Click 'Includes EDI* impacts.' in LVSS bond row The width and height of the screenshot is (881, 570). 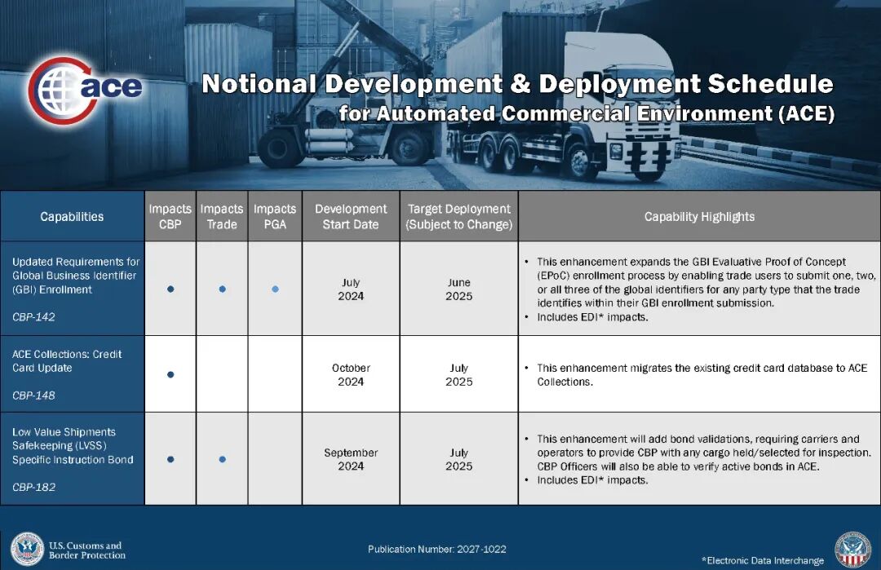click(592, 480)
